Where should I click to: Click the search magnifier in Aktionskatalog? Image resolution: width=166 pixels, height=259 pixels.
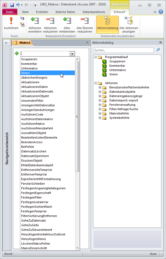click(158, 50)
